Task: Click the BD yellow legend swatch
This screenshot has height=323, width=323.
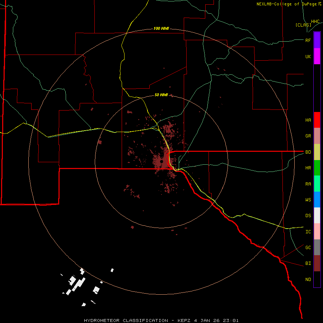Action: pyautogui.click(x=317, y=152)
